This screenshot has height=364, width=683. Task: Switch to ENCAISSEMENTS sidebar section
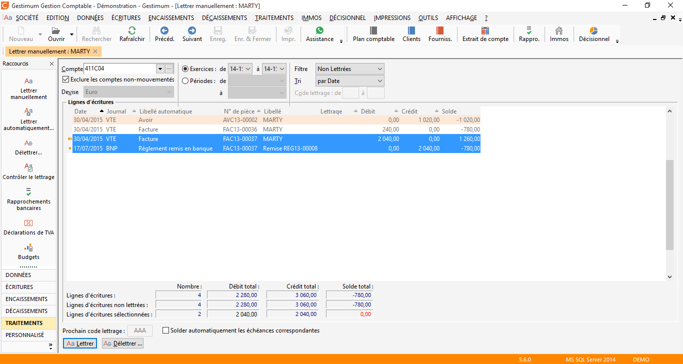tap(28, 299)
